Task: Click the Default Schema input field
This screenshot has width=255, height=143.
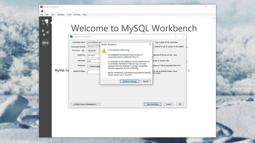Action: (94, 72)
